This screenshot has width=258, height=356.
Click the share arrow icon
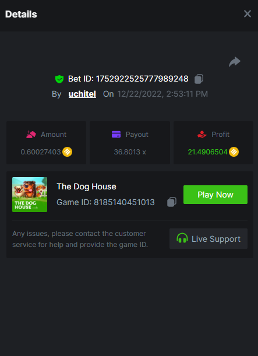tap(235, 62)
